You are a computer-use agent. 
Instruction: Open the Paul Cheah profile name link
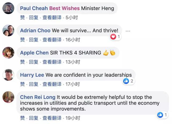pyautogui.click(x=34, y=8)
